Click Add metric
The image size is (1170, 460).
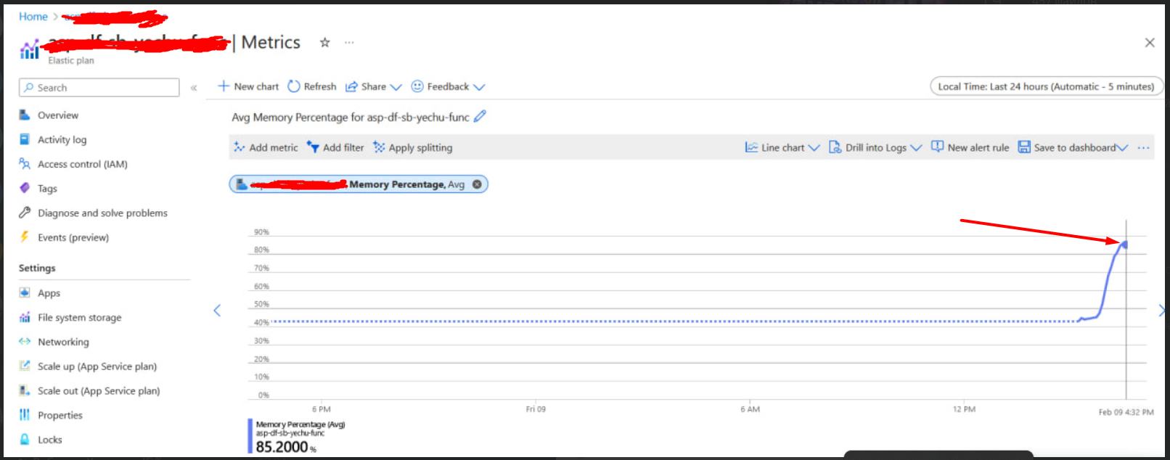pyautogui.click(x=266, y=147)
